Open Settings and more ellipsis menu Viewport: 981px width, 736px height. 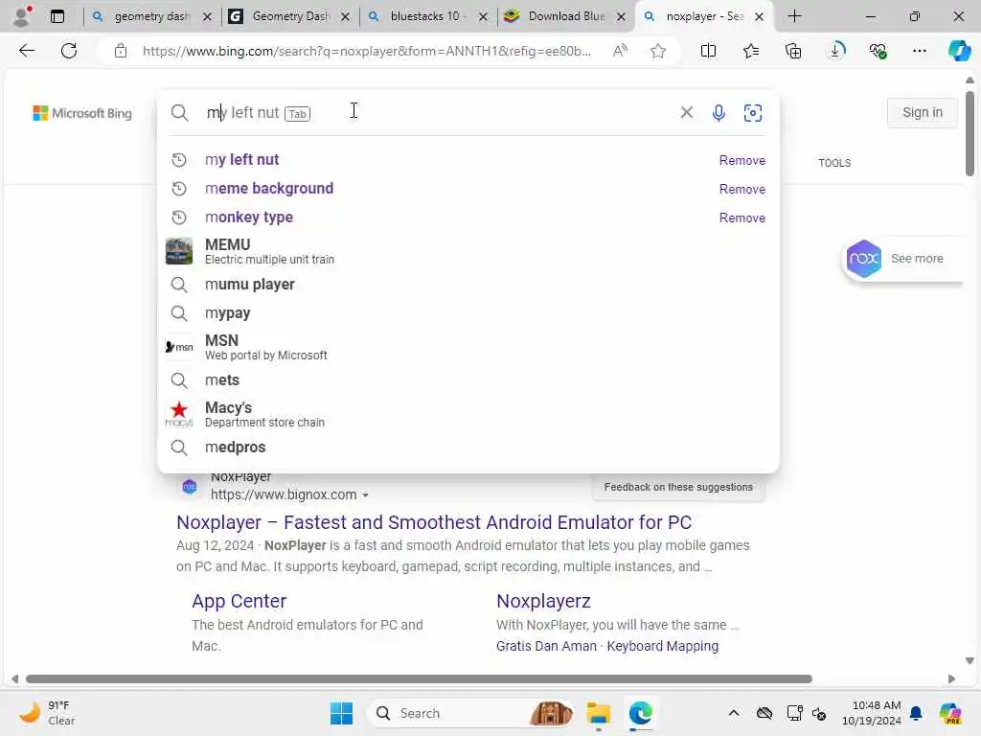pyautogui.click(x=919, y=51)
